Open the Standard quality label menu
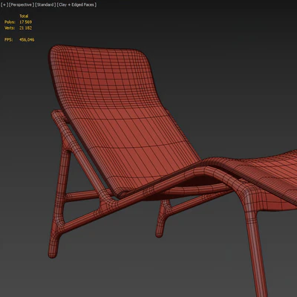 (x=45, y=4)
